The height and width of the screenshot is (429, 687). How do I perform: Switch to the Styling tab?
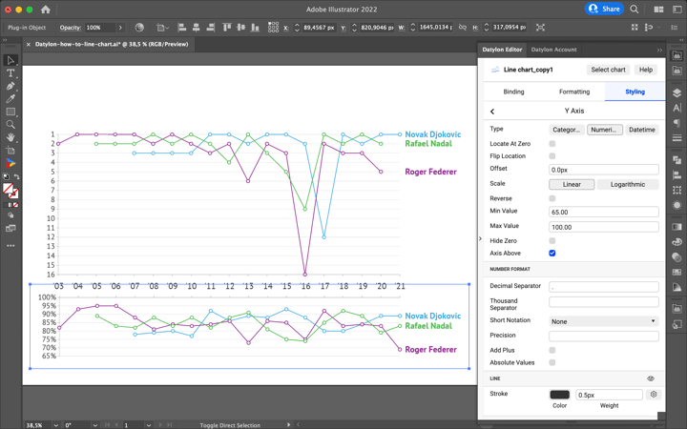[635, 92]
